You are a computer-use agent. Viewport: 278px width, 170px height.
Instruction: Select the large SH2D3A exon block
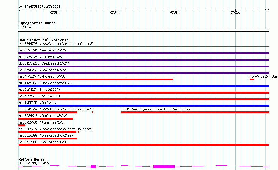point(164,167)
